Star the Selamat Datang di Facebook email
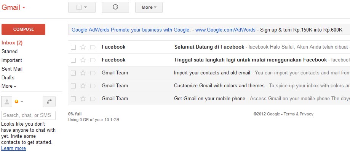The height and width of the screenshot is (164, 350). point(83,47)
